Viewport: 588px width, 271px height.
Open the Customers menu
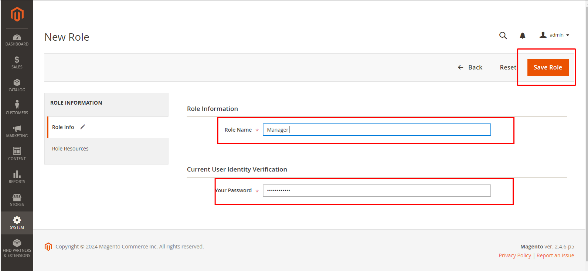17,108
